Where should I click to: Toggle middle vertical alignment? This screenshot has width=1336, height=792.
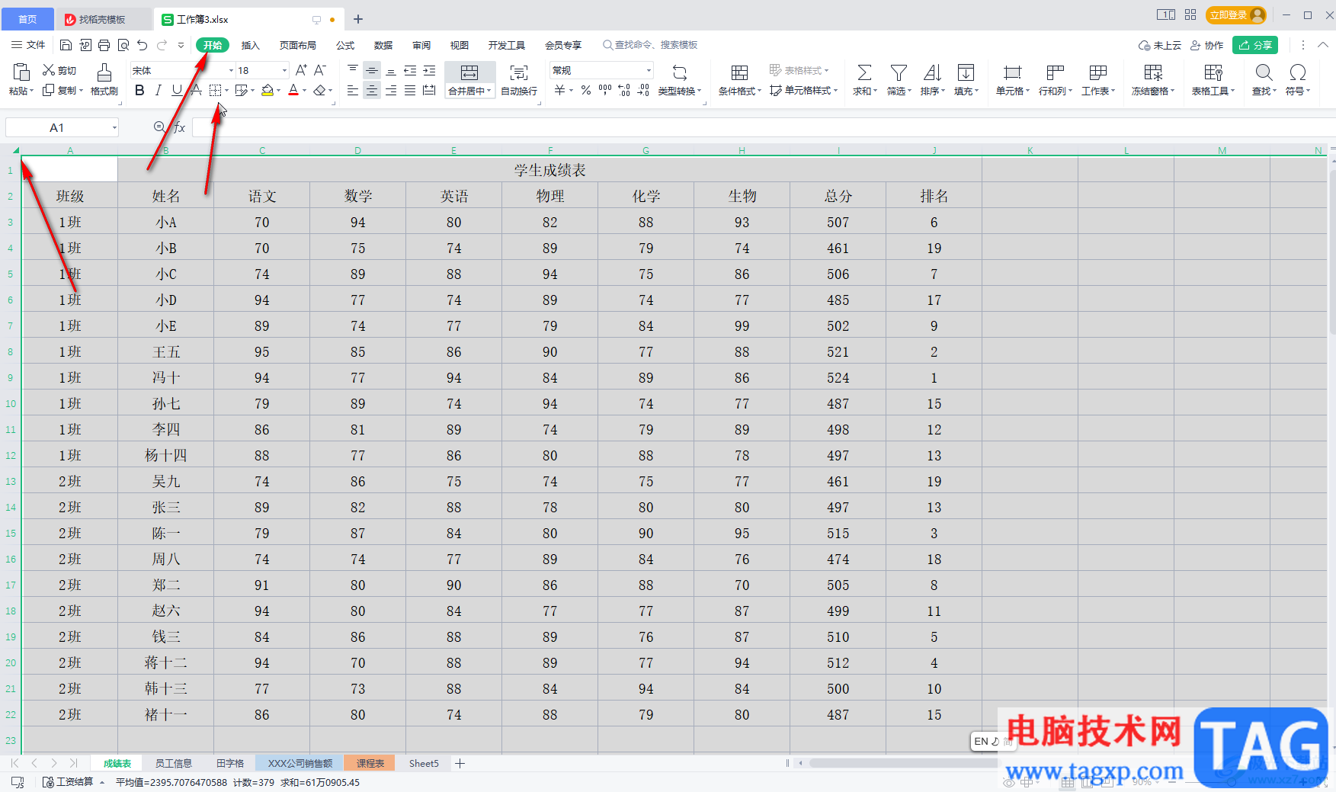tap(371, 70)
